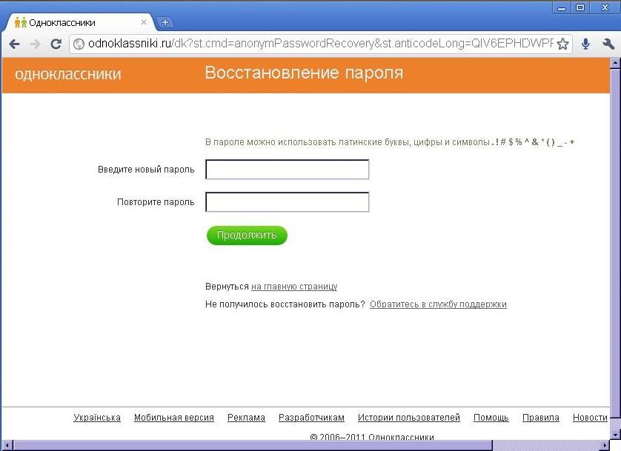Open the wrench settings menu

(608, 44)
